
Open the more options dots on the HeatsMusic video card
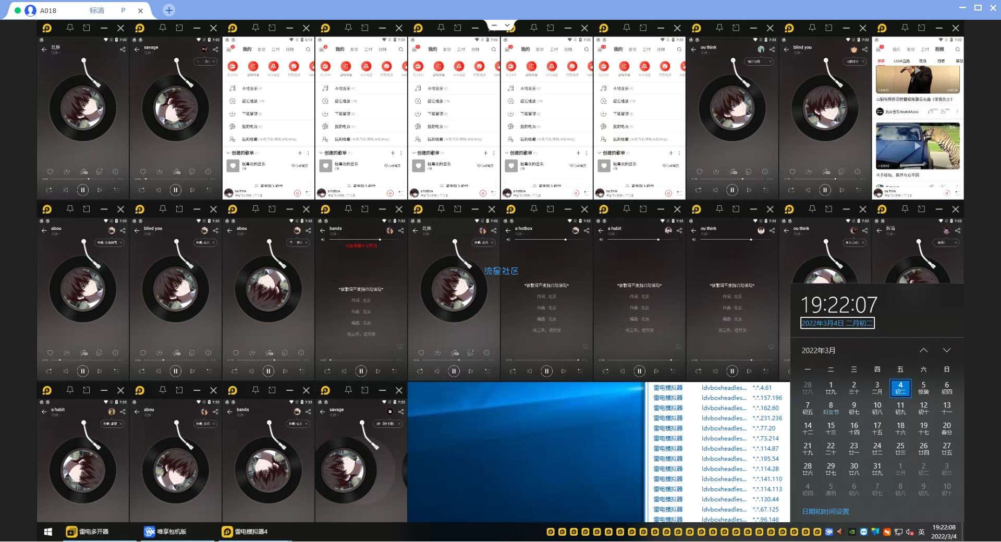click(x=957, y=111)
